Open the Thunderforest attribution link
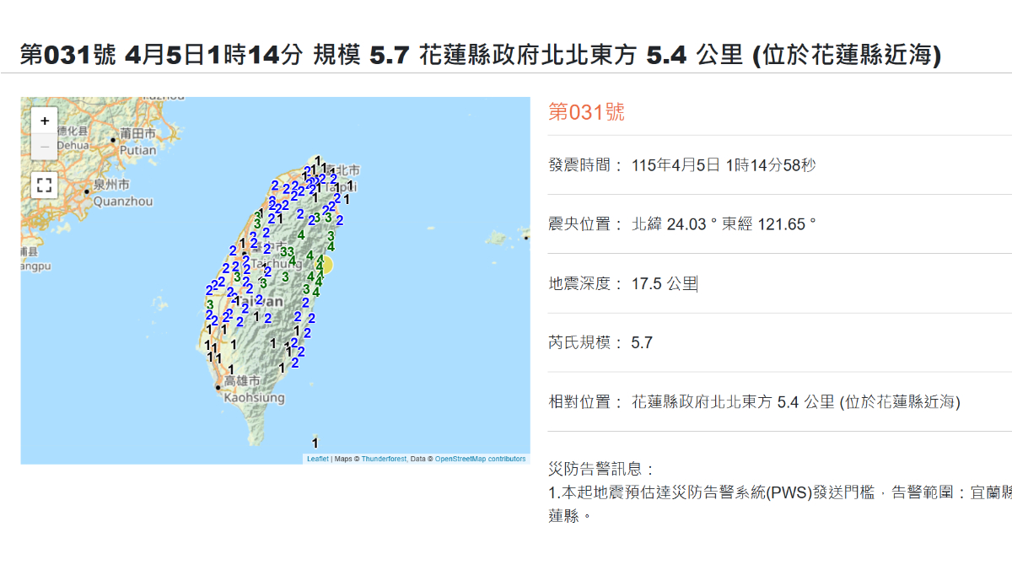This screenshot has height=570, width=1012. click(x=384, y=460)
